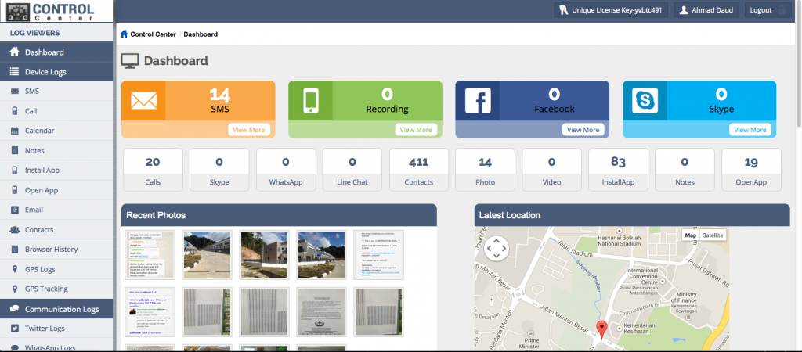Collapse the Communication Logs section
The width and height of the screenshot is (802, 352).
tap(62, 309)
